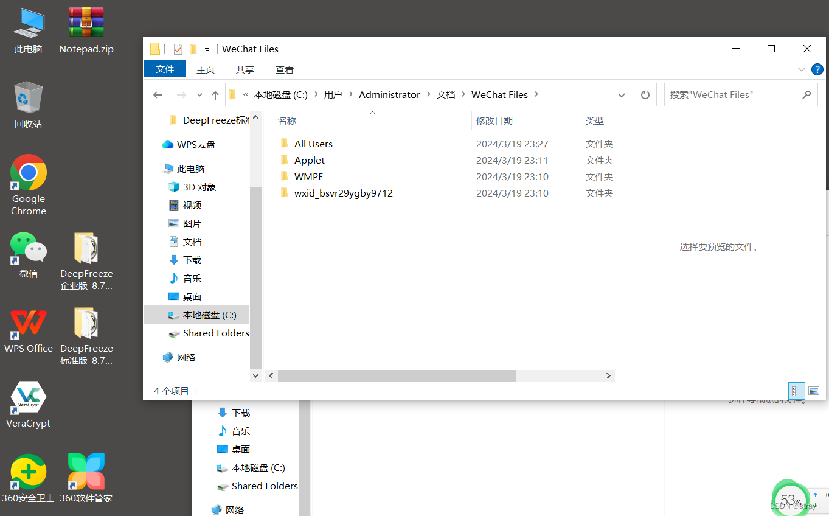Select the wxid_bsvr29ygby9712 folder
Viewport: 829px width, 516px height.
pos(344,193)
